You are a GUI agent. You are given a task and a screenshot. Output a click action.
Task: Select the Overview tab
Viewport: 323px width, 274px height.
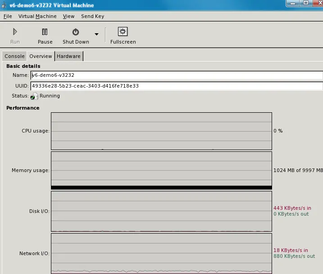point(41,56)
